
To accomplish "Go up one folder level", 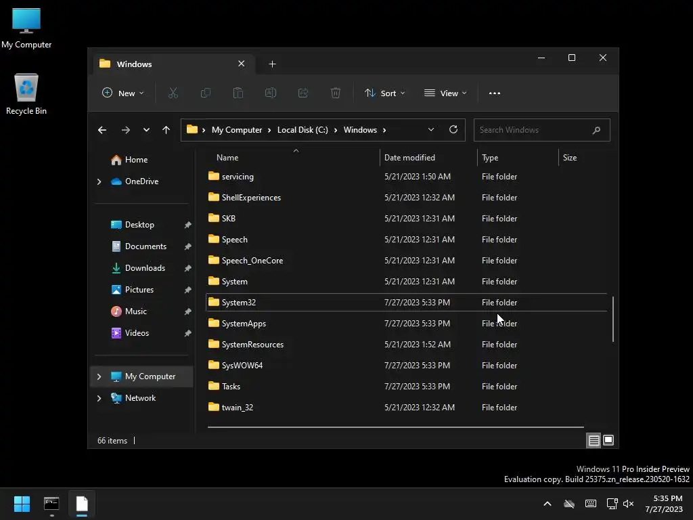I will [x=166, y=130].
